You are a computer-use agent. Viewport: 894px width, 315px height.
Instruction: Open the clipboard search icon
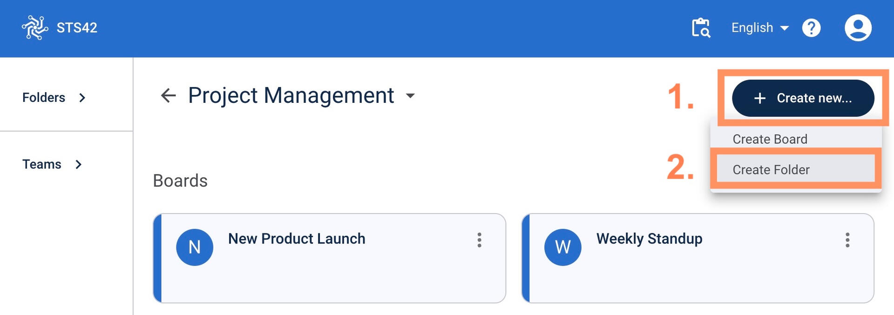701,28
